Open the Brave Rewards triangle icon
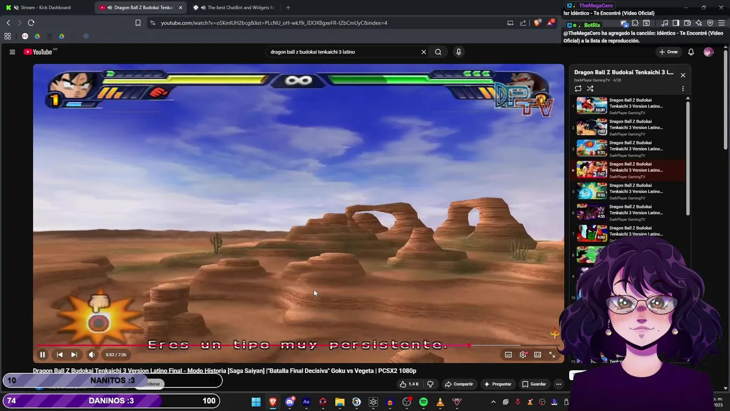This screenshot has height=411, width=730. point(550,23)
